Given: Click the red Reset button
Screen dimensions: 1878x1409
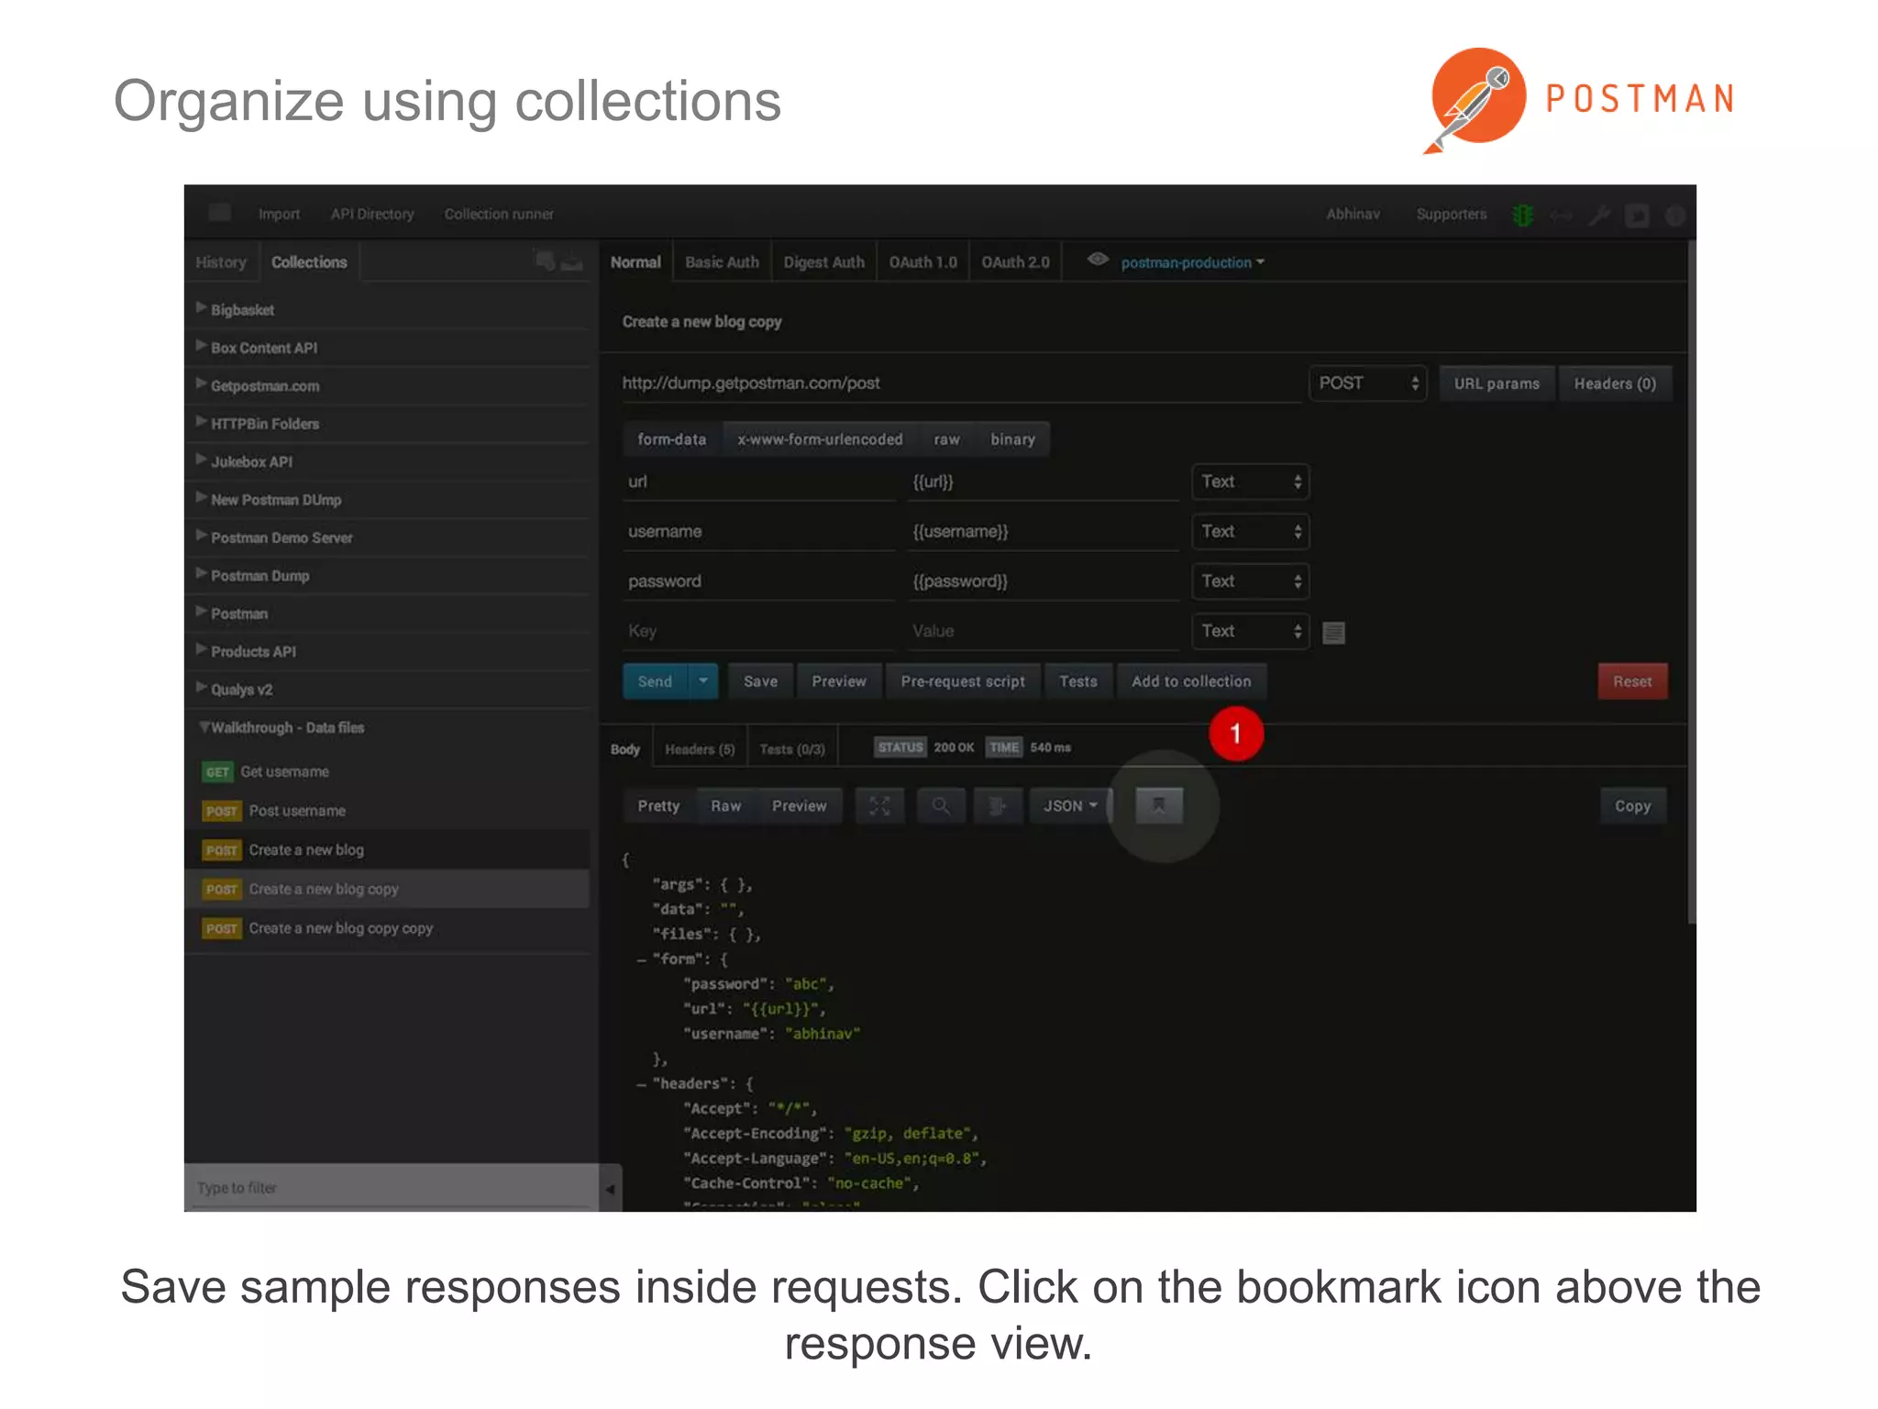Looking at the screenshot, I should [x=1632, y=682].
